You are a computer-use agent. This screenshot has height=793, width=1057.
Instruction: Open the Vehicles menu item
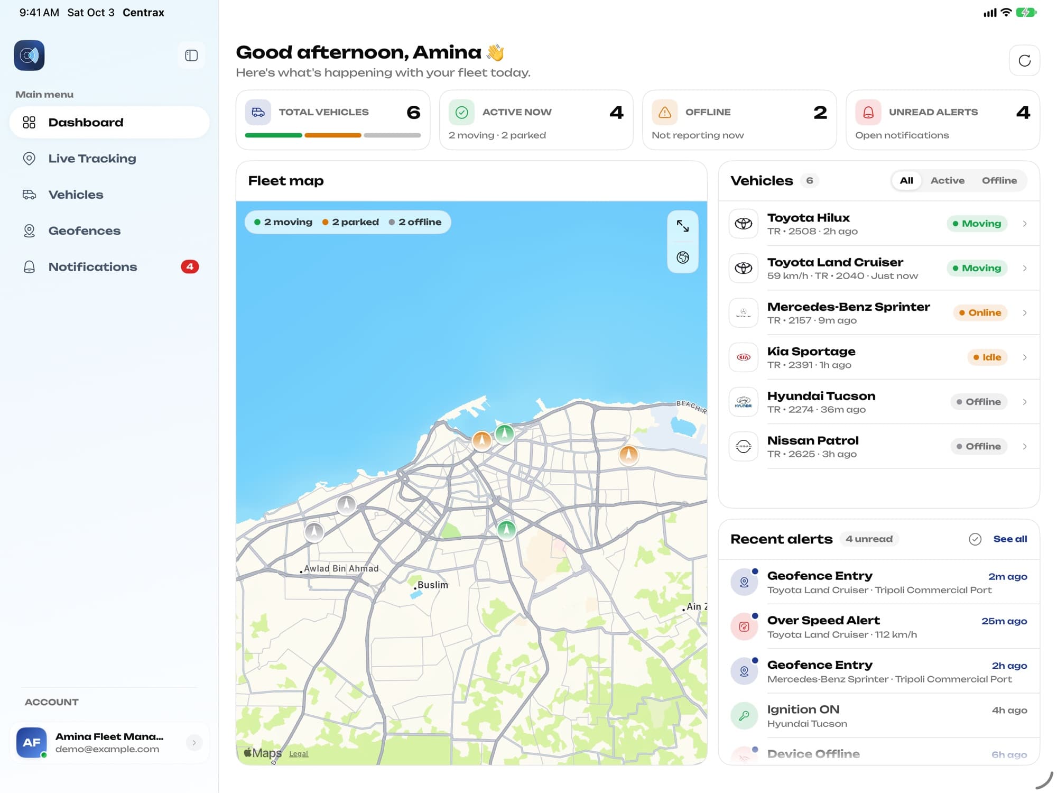109,195
